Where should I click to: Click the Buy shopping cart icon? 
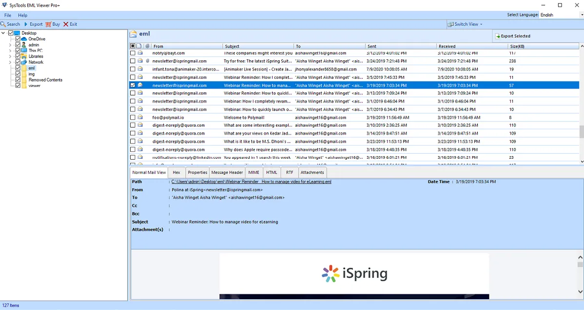tap(49, 24)
